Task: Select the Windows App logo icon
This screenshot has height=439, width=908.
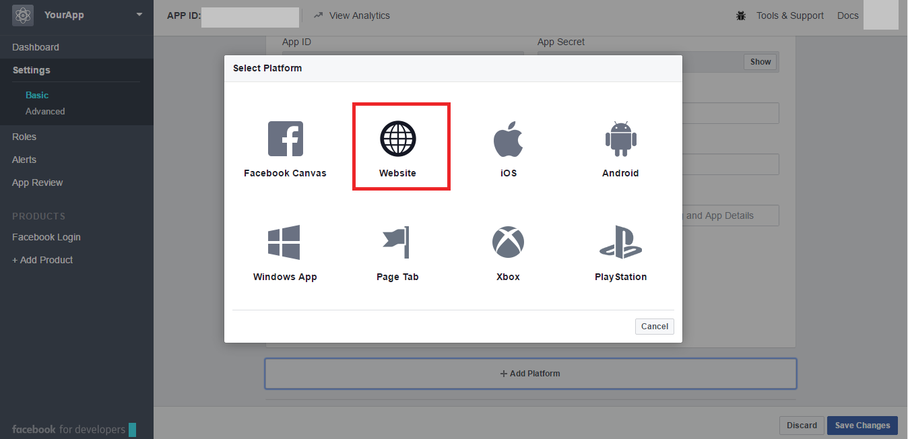Action: (x=284, y=242)
